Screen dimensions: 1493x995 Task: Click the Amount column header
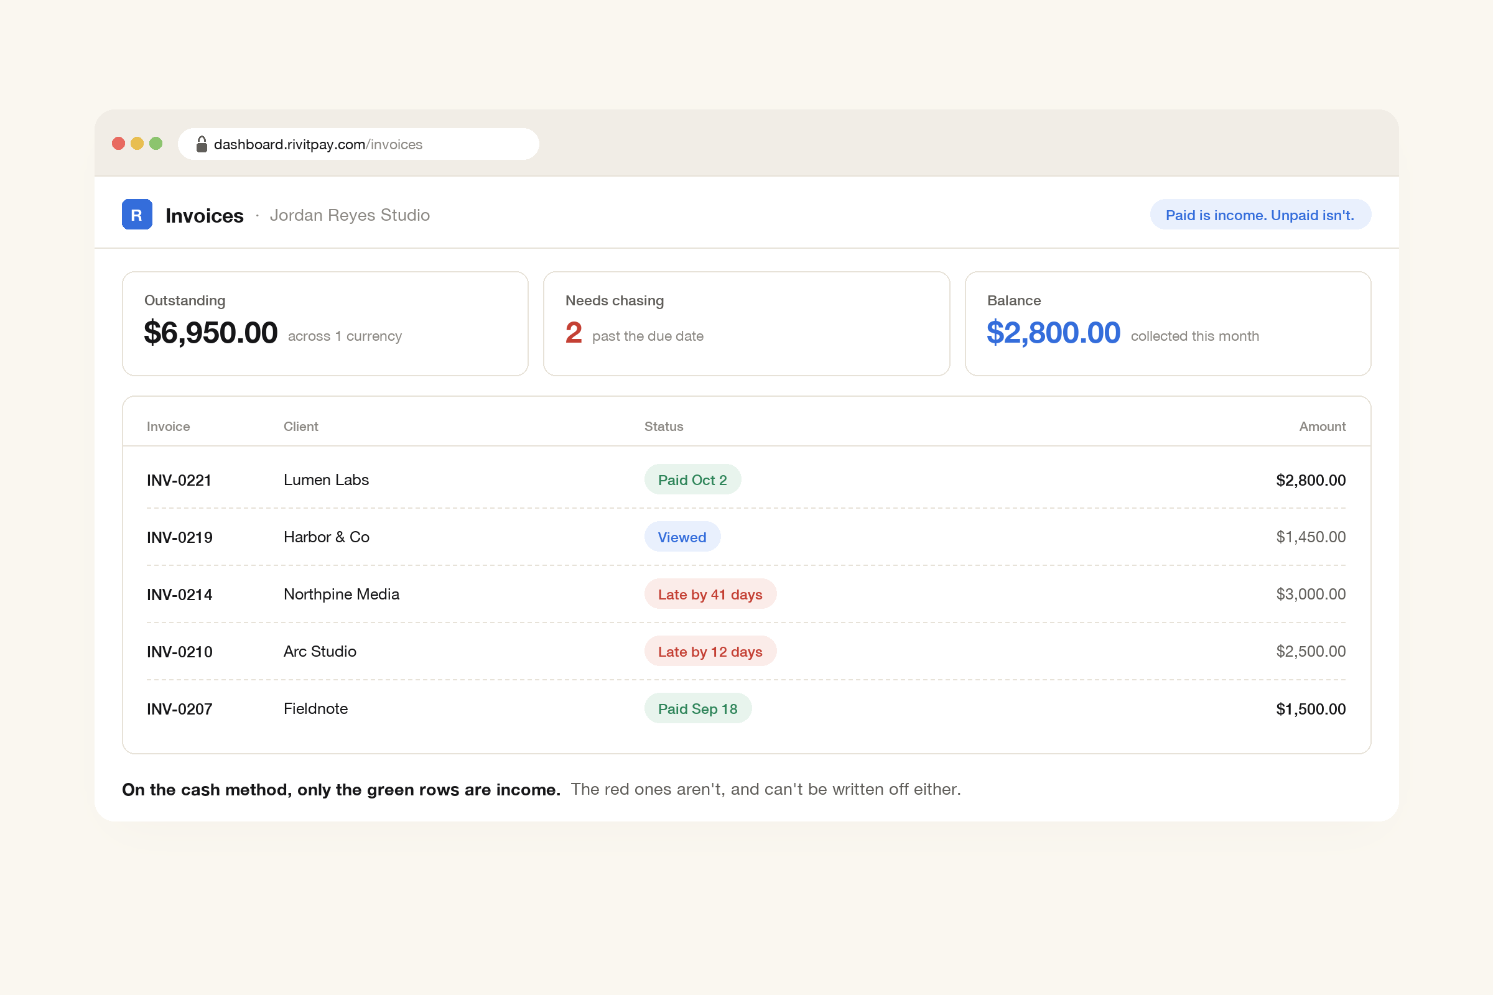coord(1323,427)
